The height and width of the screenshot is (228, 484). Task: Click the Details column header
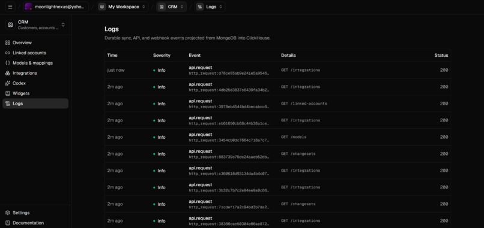[x=288, y=56]
